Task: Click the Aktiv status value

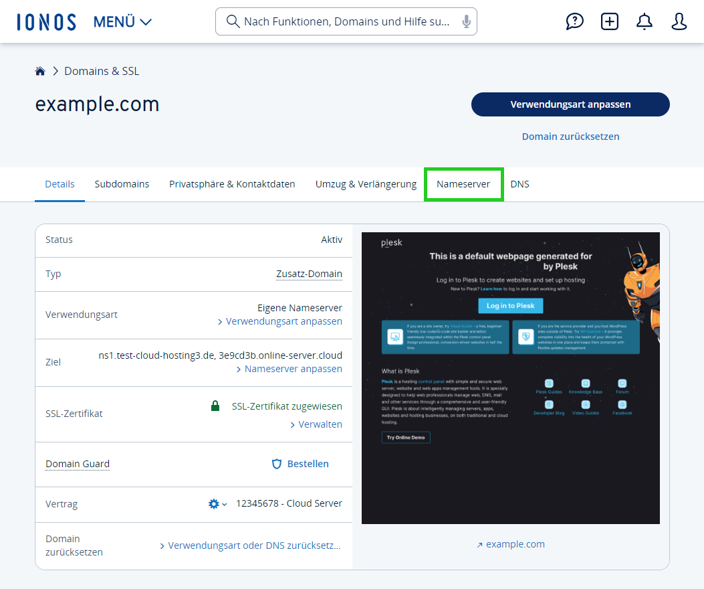Action: pos(332,240)
